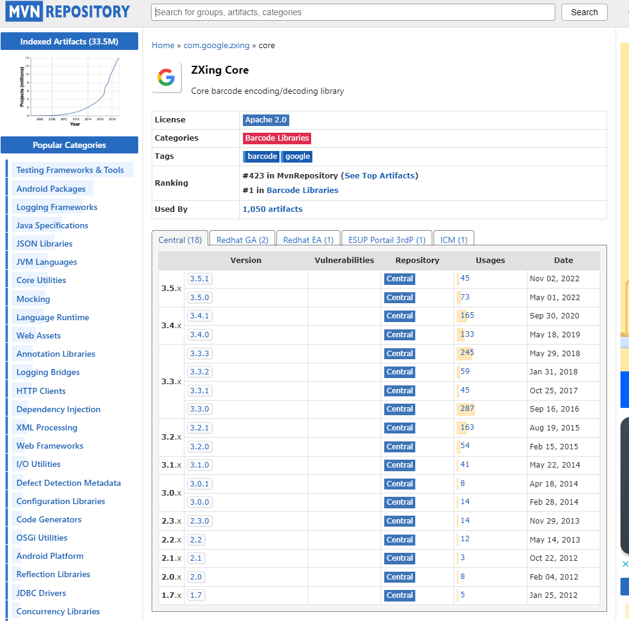Open JVM Languages category

pyautogui.click(x=46, y=262)
